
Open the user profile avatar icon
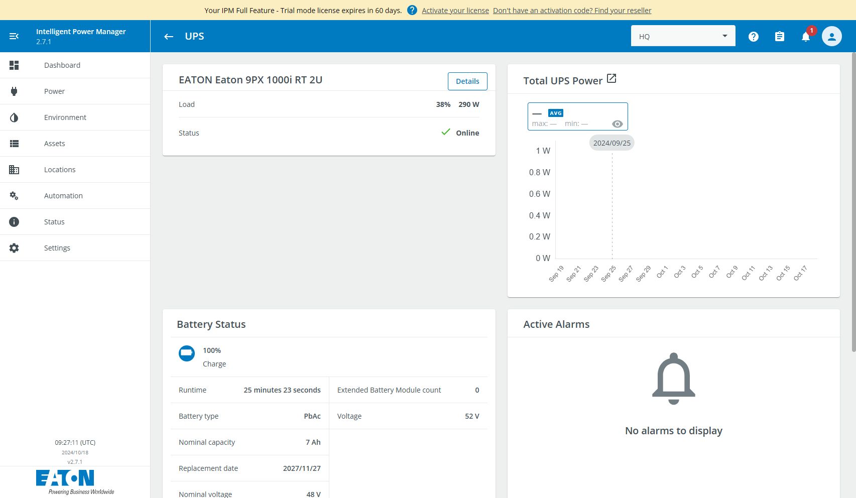pos(831,37)
